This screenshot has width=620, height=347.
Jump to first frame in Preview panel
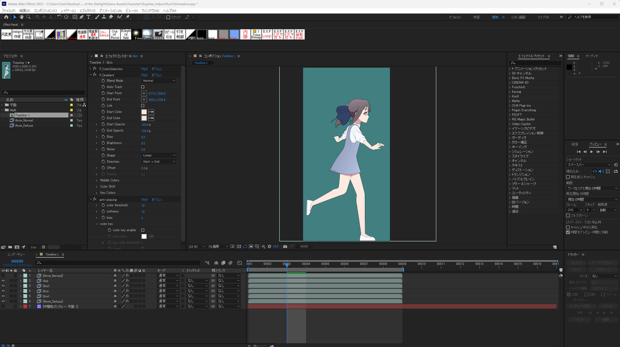coord(579,152)
